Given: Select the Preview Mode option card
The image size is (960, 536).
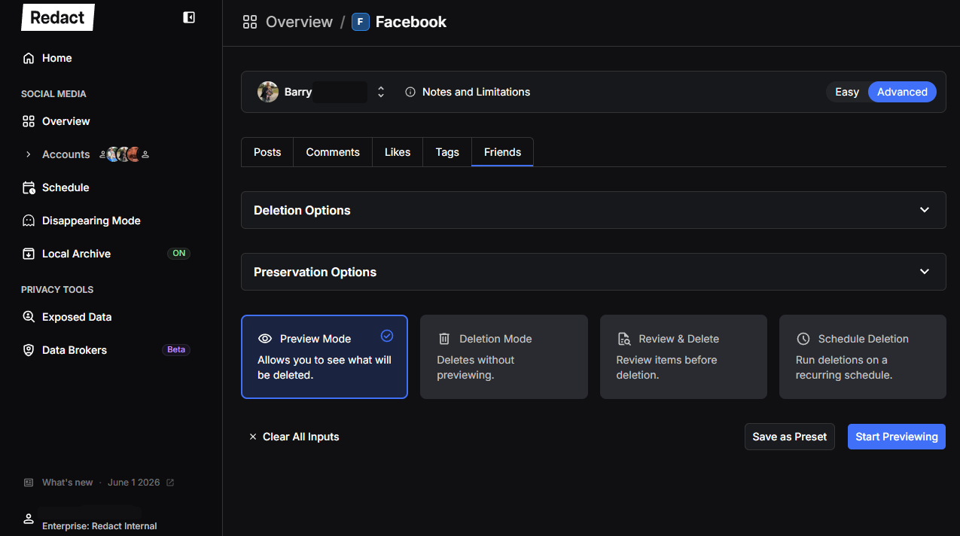Looking at the screenshot, I should coord(325,357).
